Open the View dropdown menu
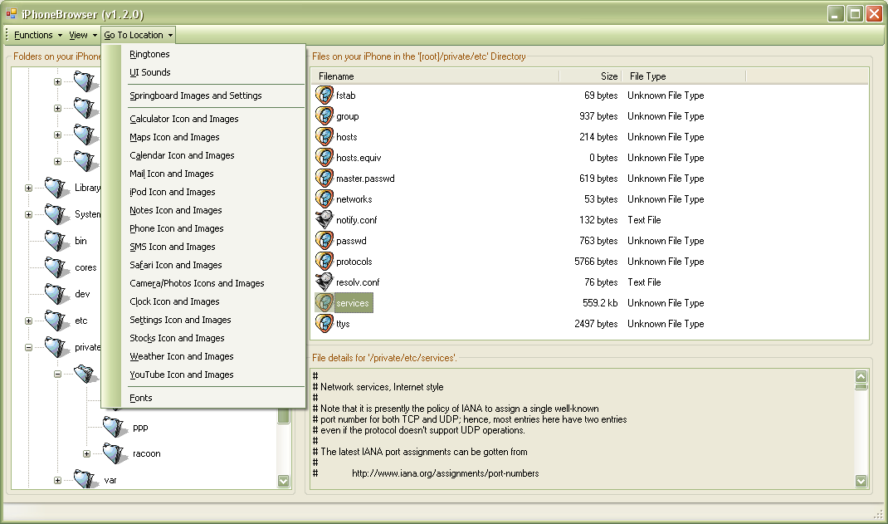The width and height of the screenshot is (888, 524). coord(83,35)
